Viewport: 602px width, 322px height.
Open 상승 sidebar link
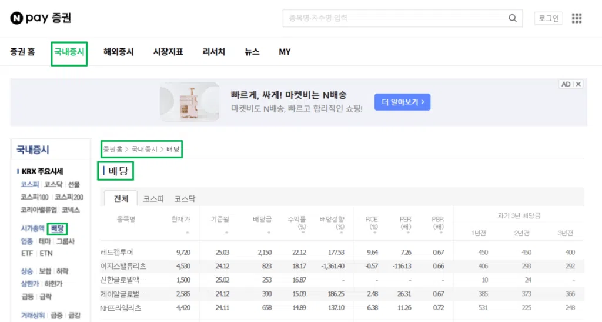[x=27, y=271]
